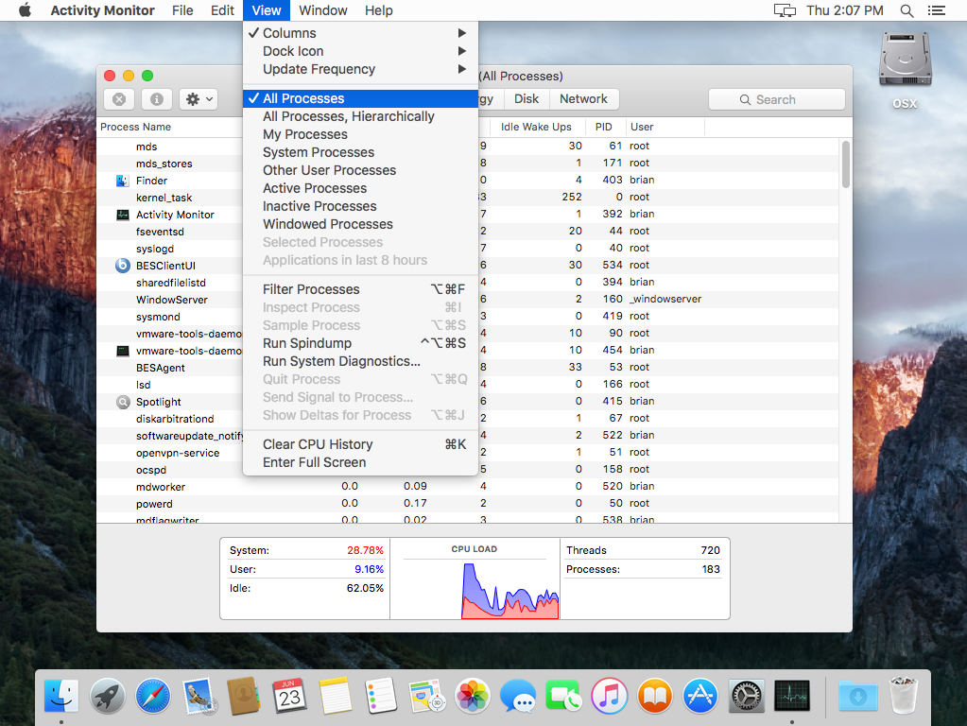This screenshot has height=726, width=967.
Task: Open Notification Center in the menu bar
Action: (936, 10)
